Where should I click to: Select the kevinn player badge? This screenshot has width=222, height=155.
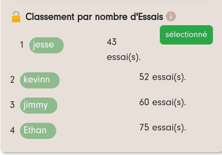(x=39, y=80)
